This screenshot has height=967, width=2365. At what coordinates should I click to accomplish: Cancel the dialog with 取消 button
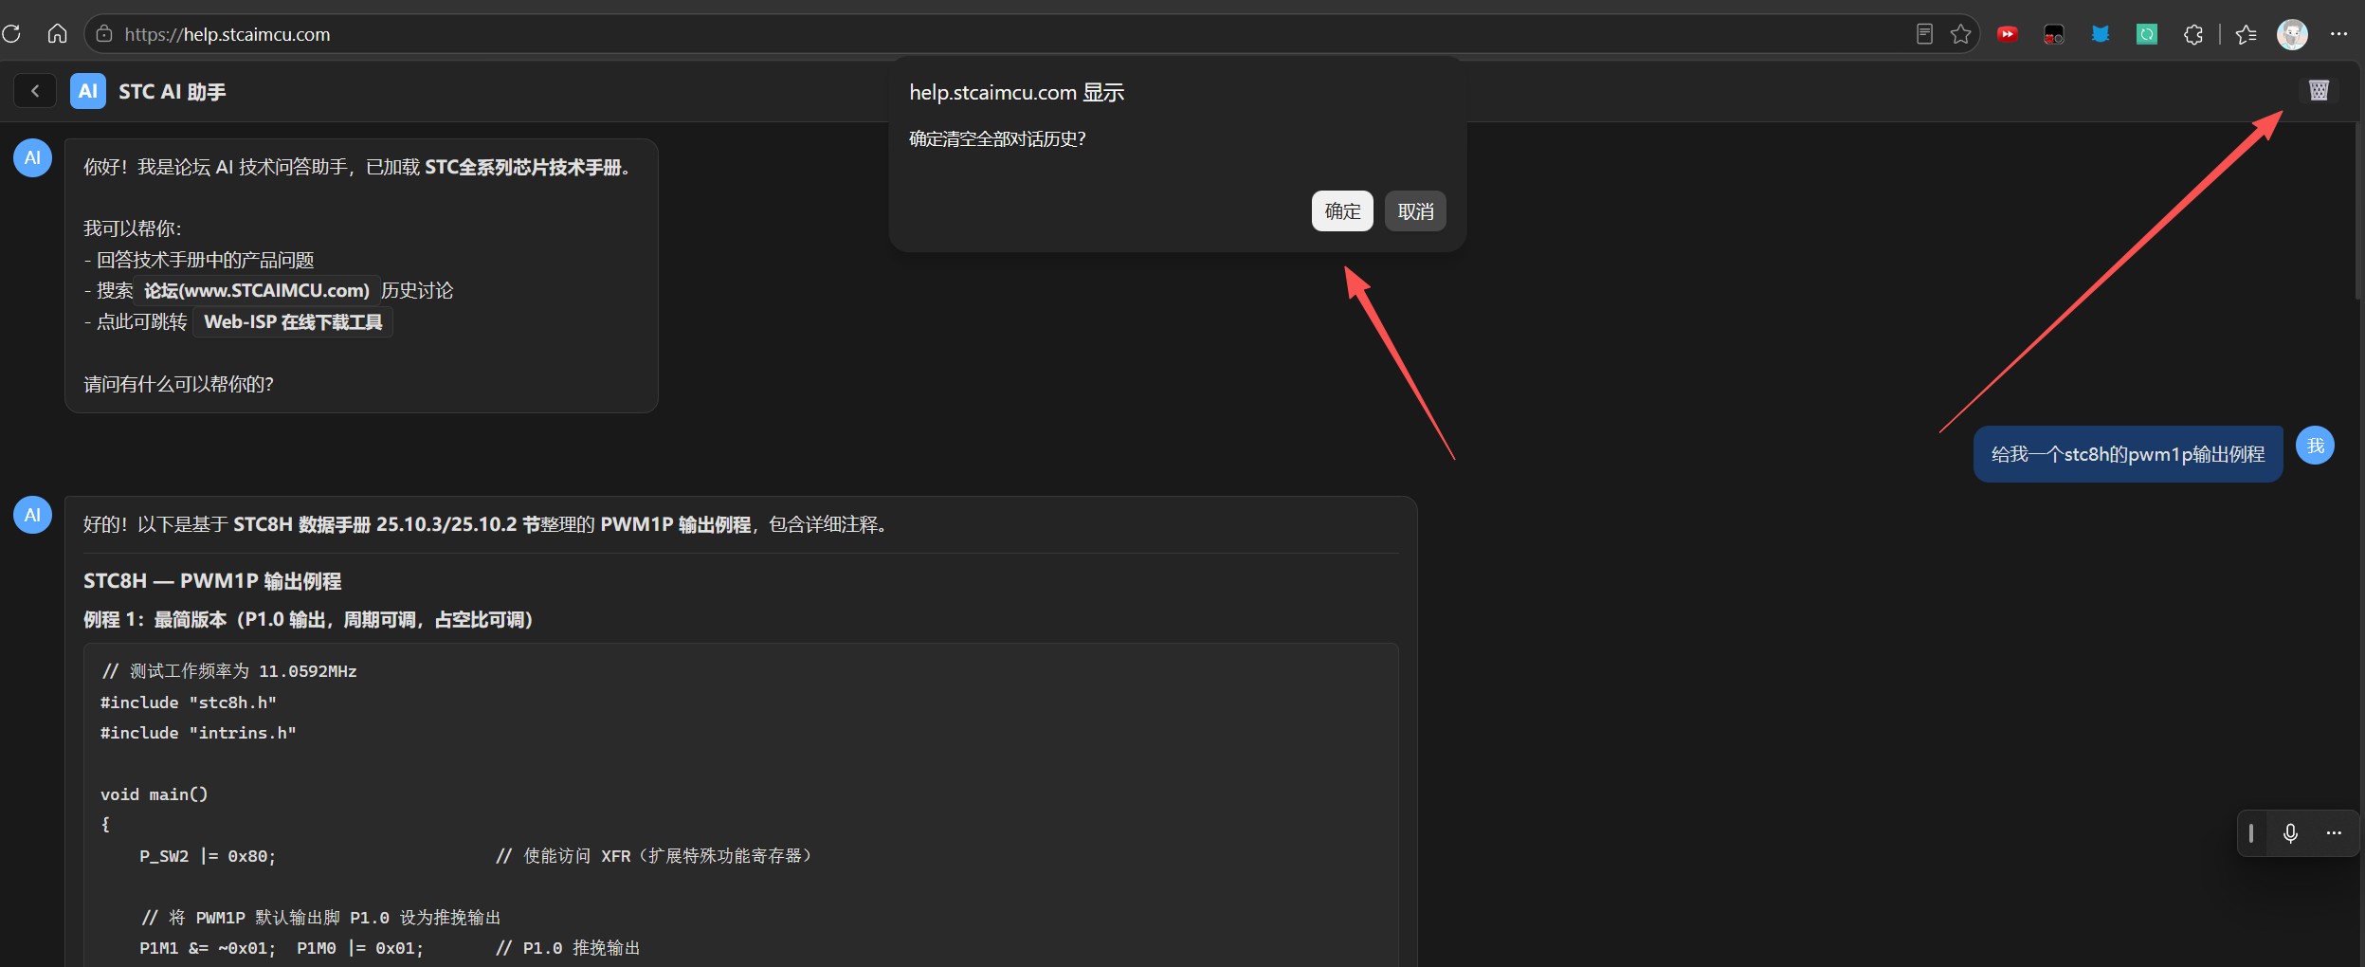1415,210
